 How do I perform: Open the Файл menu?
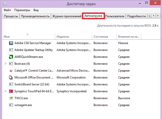[x=7, y=10]
